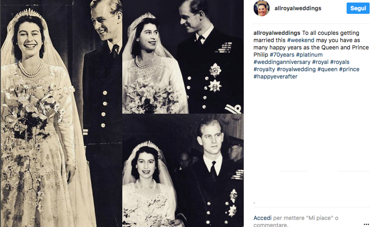
Task: Click the large full-length wedding photo
Action: point(61,113)
